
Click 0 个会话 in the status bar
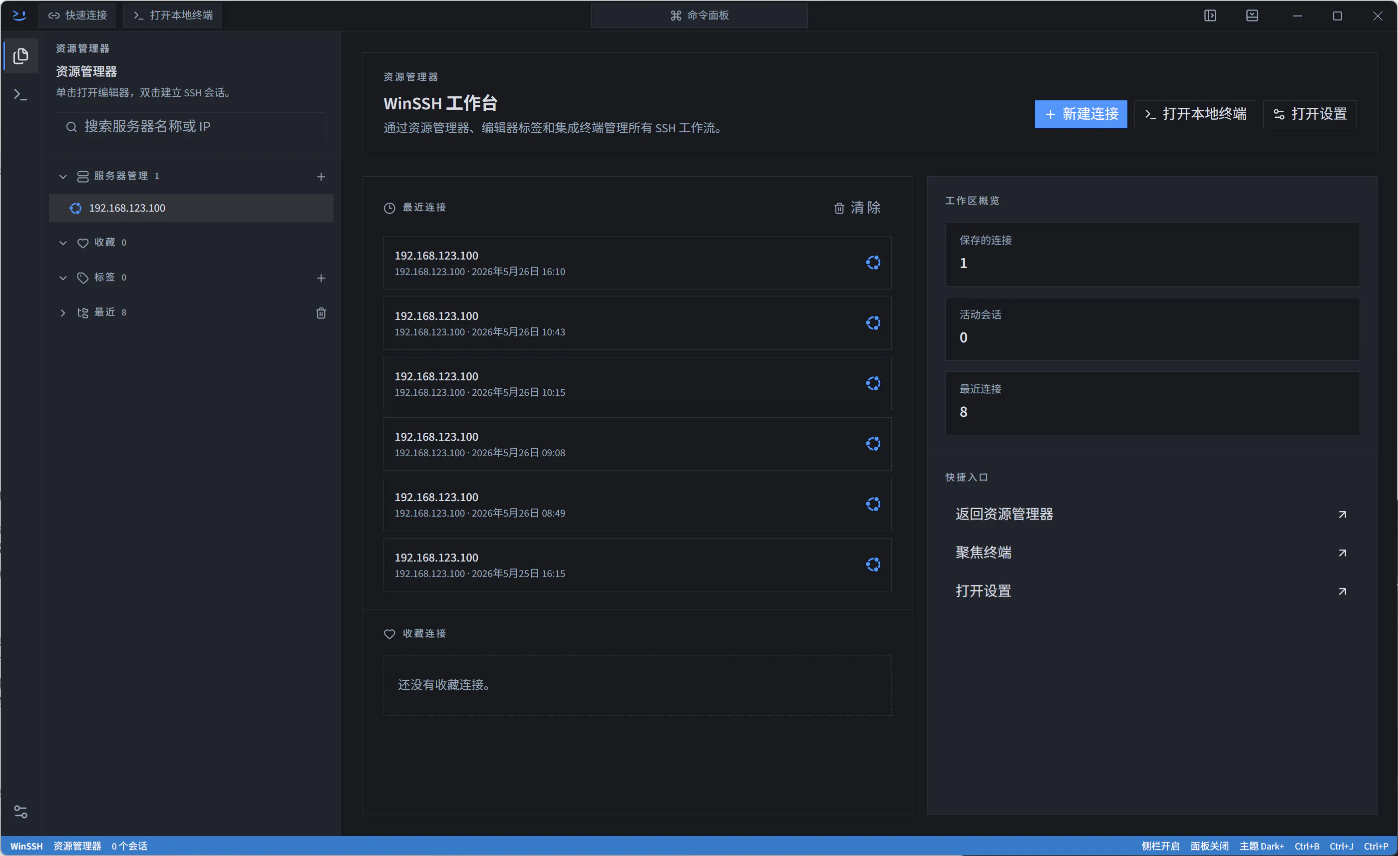129,846
